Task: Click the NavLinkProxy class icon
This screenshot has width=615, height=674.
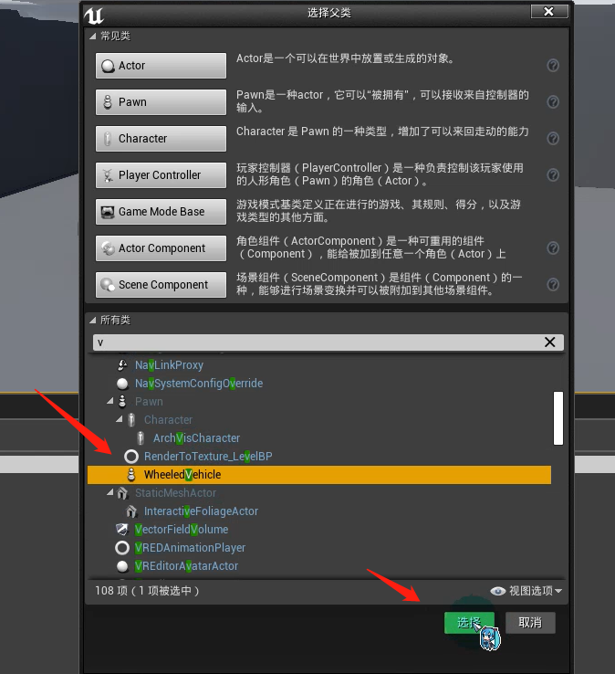Action: 122,365
